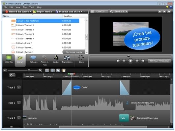
Task: Toggle the Track 3 lock
Action: coord(19,87)
